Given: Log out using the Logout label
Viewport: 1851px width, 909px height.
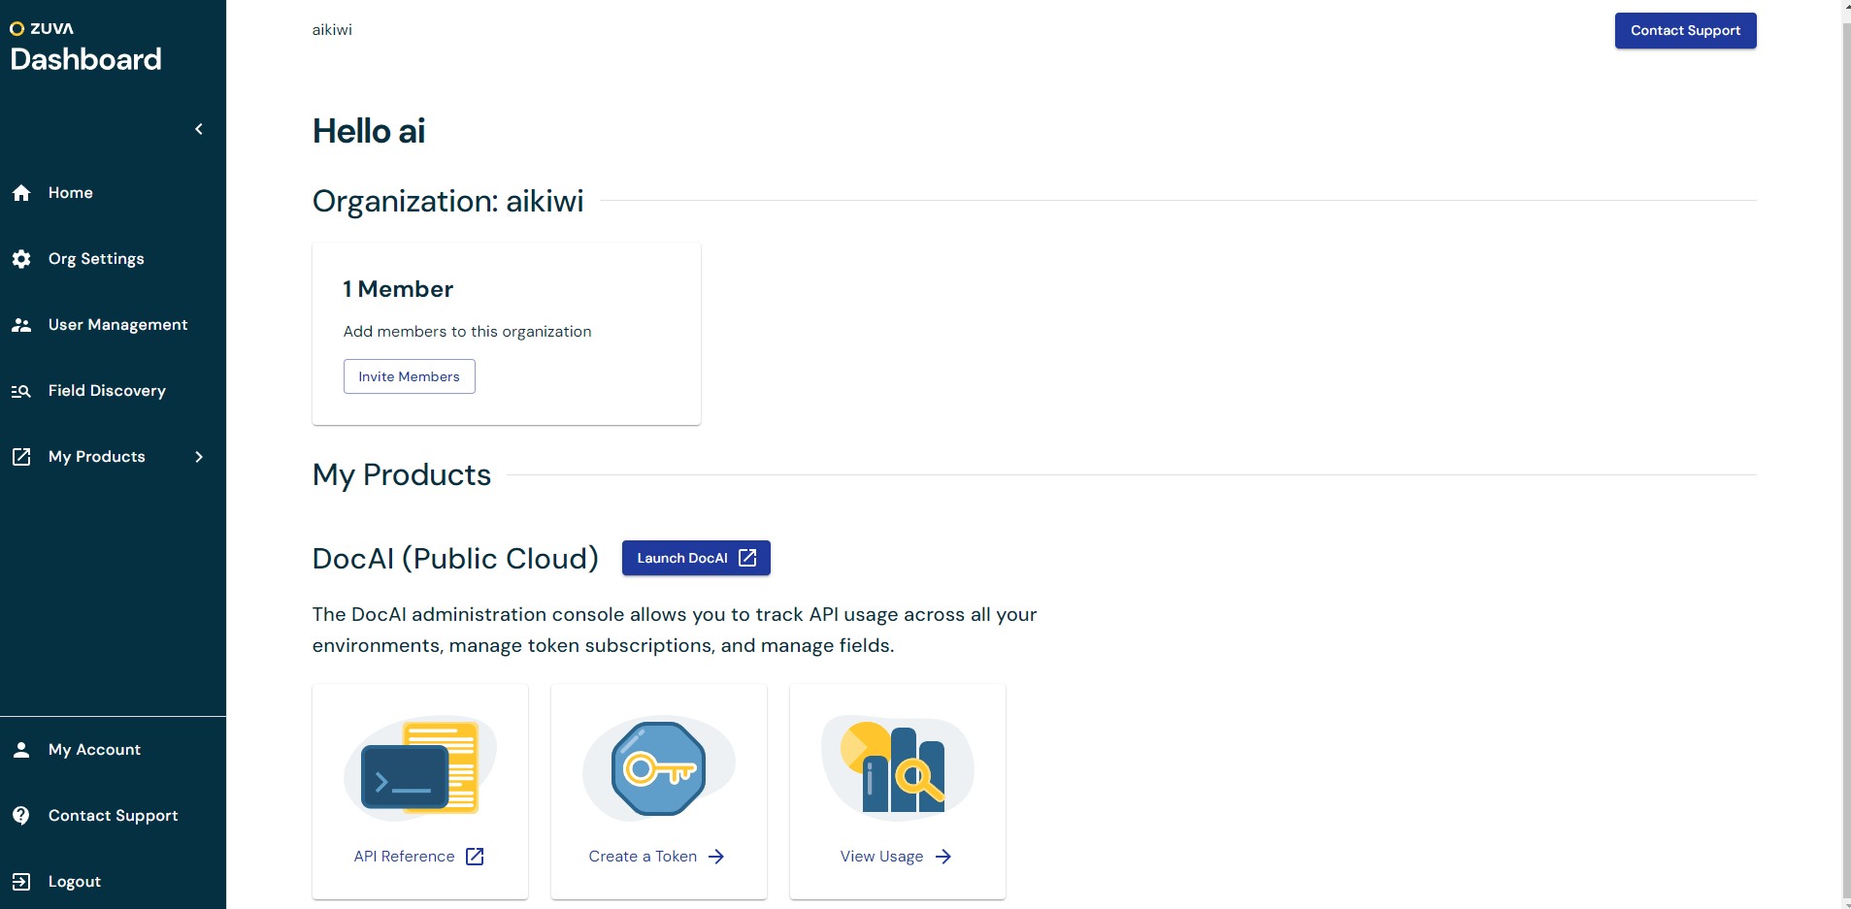Looking at the screenshot, I should 75,882.
